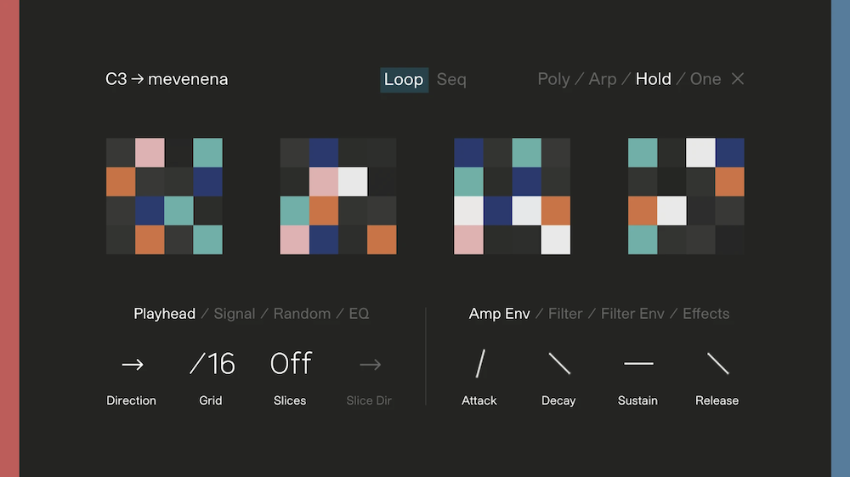850x477 pixels.
Task: Change the /16 Grid value
Action: click(x=212, y=364)
